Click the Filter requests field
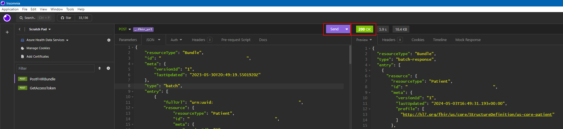 (x=56, y=68)
